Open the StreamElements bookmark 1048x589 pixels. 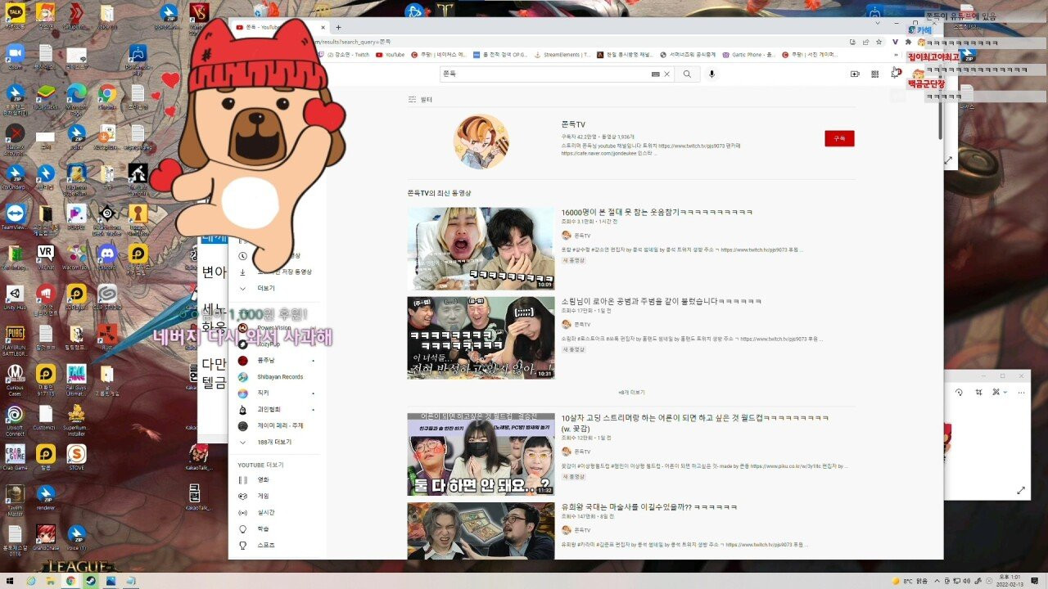pos(562,55)
